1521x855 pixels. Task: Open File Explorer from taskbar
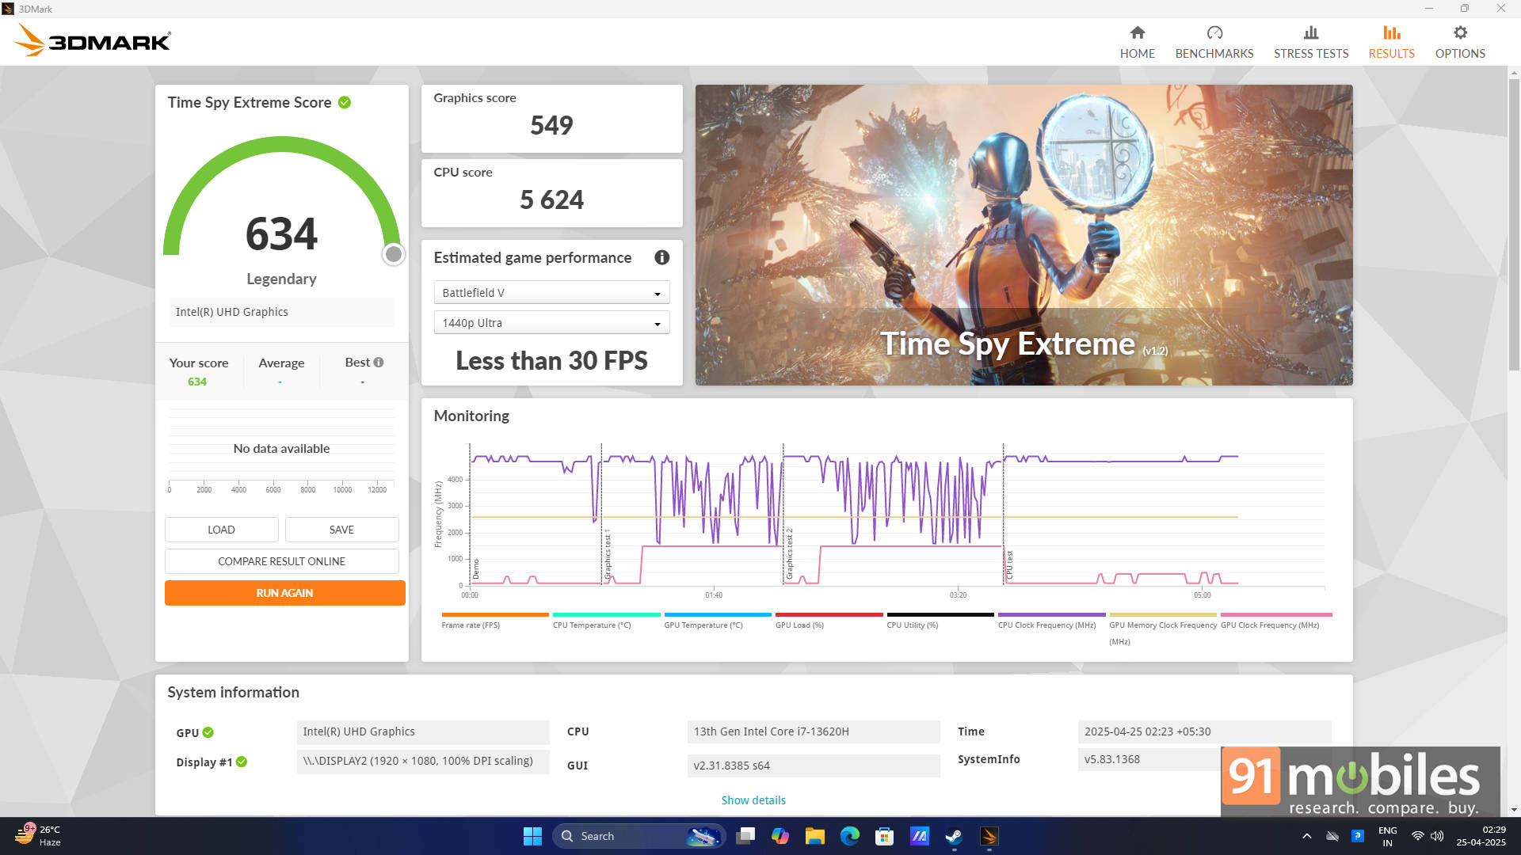[x=814, y=836]
